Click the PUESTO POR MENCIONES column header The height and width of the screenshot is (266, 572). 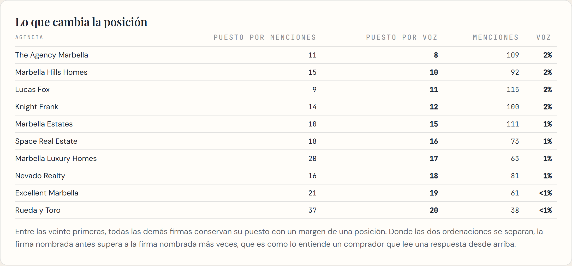[265, 37]
